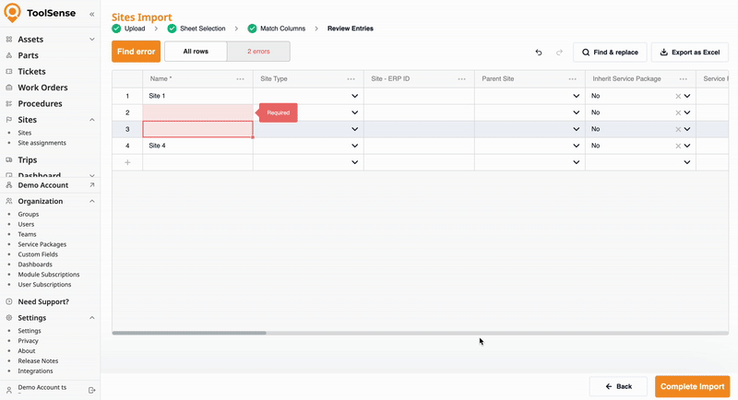The image size is (738, 400).
Task: Click selected Name cell in row 3
Action: pos(197,129)
